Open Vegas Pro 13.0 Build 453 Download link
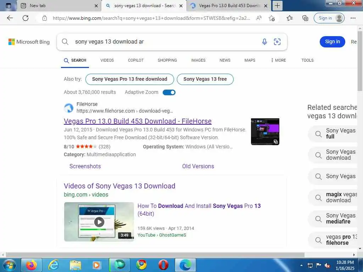 click(x=138, y=121)
